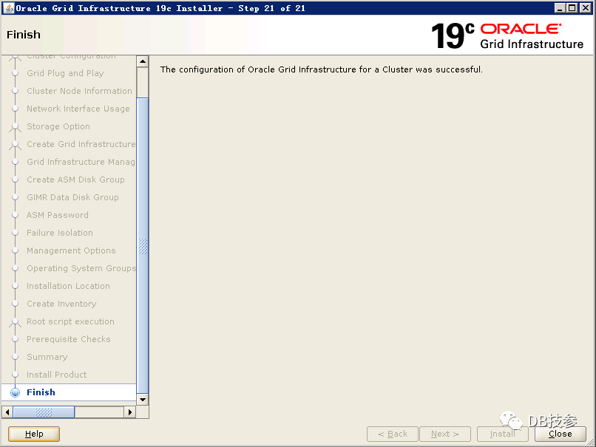Select Create Inventory step
Screen dimensions: 596x447
click(x=61, y=304)
